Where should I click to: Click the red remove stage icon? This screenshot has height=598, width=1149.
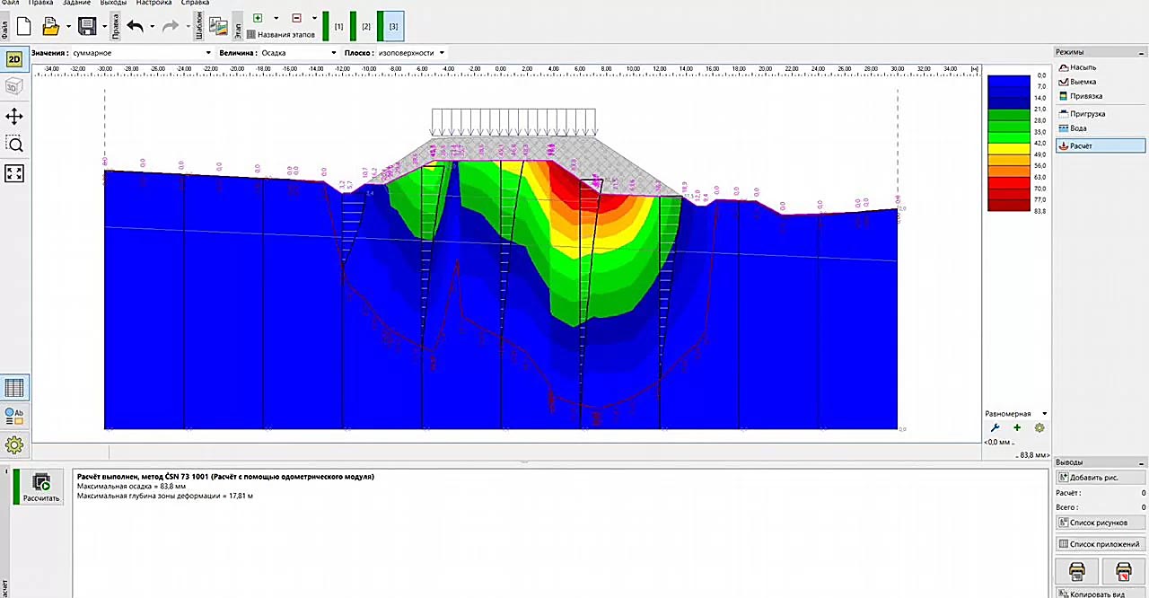click(296, 18)
